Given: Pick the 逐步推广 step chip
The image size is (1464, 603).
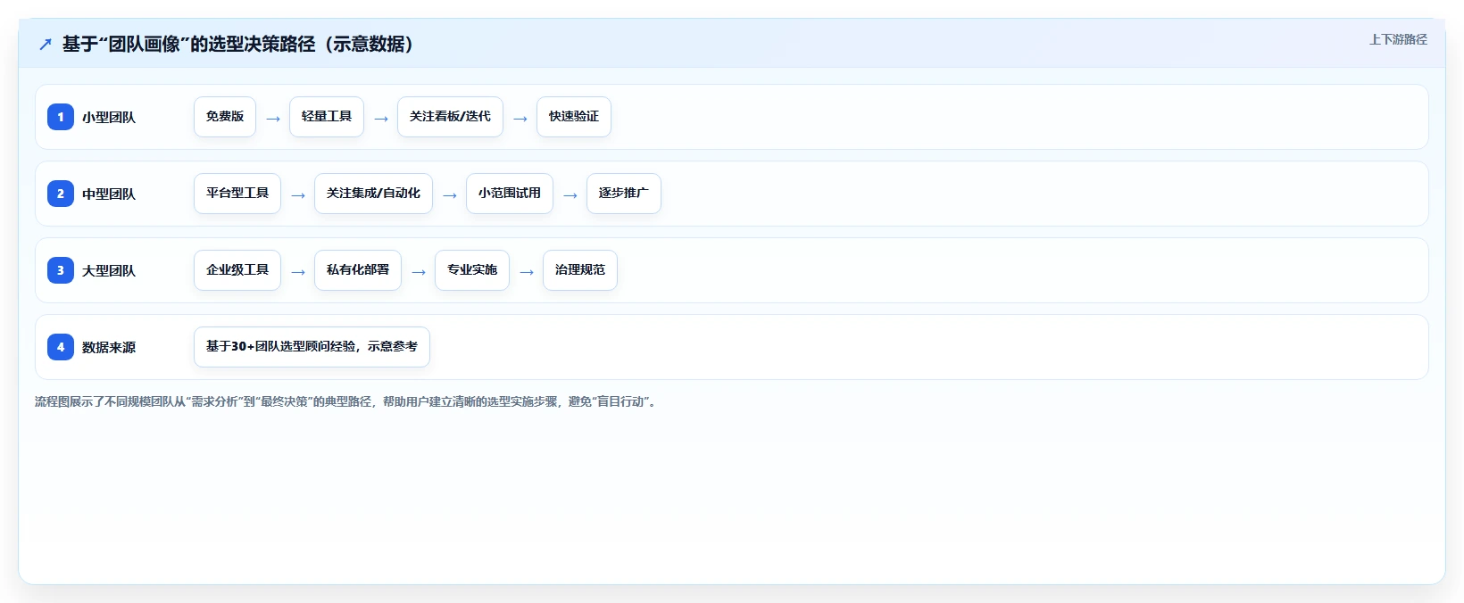Looking at the screenshot, I should (x=624, y=194).
